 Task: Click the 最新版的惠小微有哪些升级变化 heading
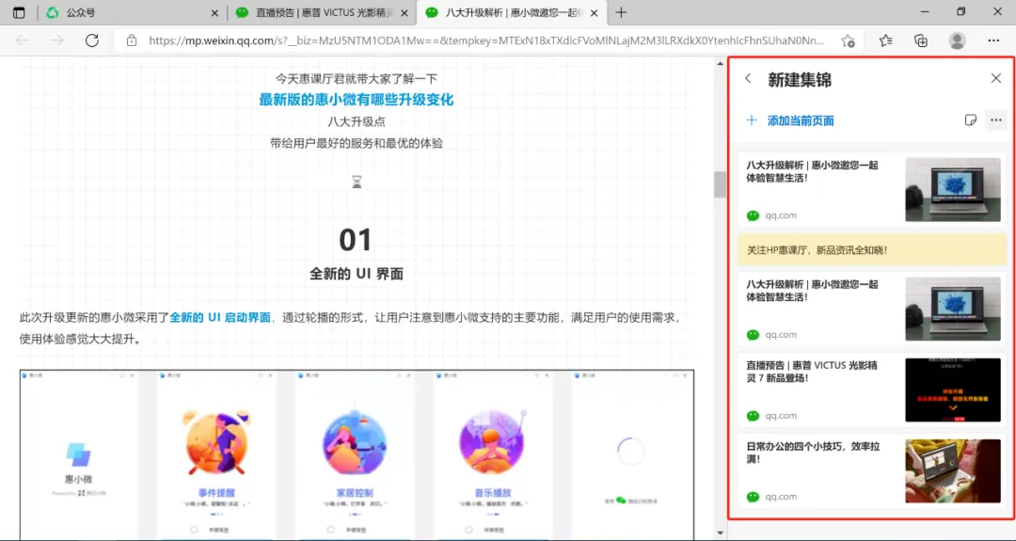click(357, 100)
